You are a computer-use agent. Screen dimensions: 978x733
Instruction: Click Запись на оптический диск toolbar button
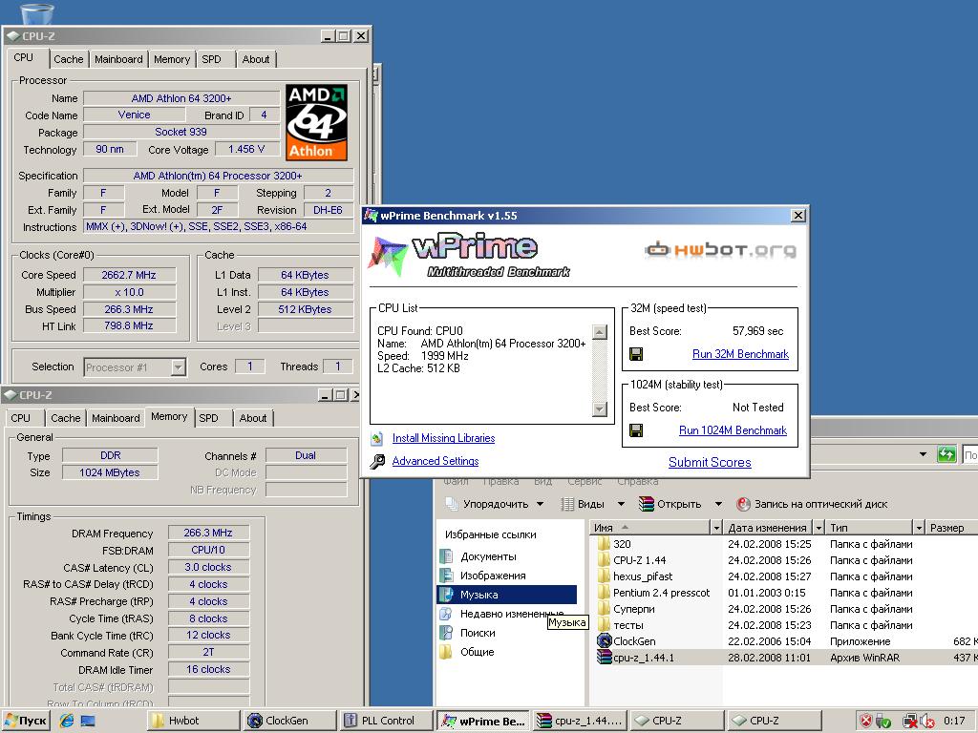(x=813, y=504)
